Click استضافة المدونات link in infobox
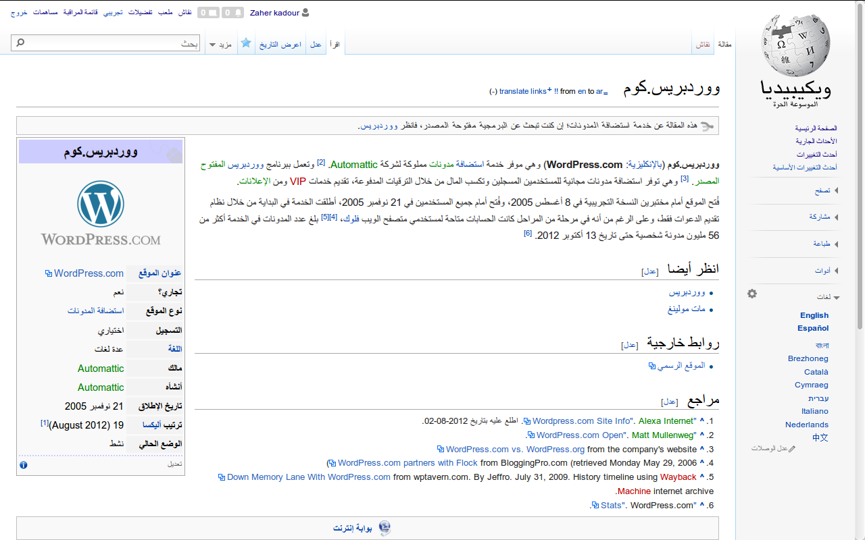Viewport: 865px width, 540px height. [x=96, y=311]
